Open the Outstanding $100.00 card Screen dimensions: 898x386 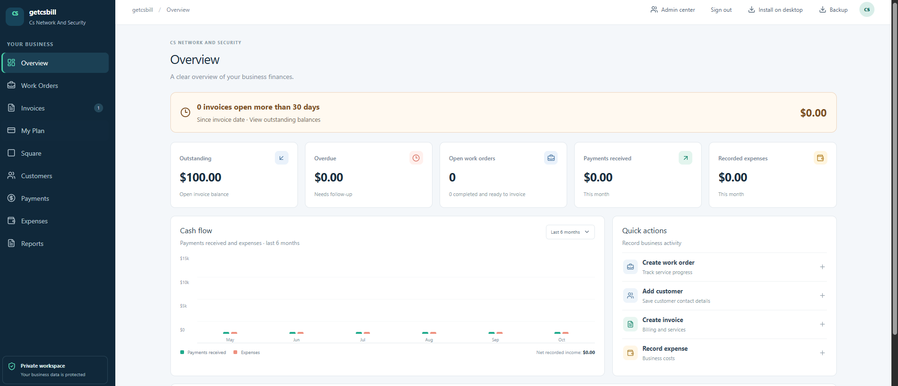click(234, 175)
